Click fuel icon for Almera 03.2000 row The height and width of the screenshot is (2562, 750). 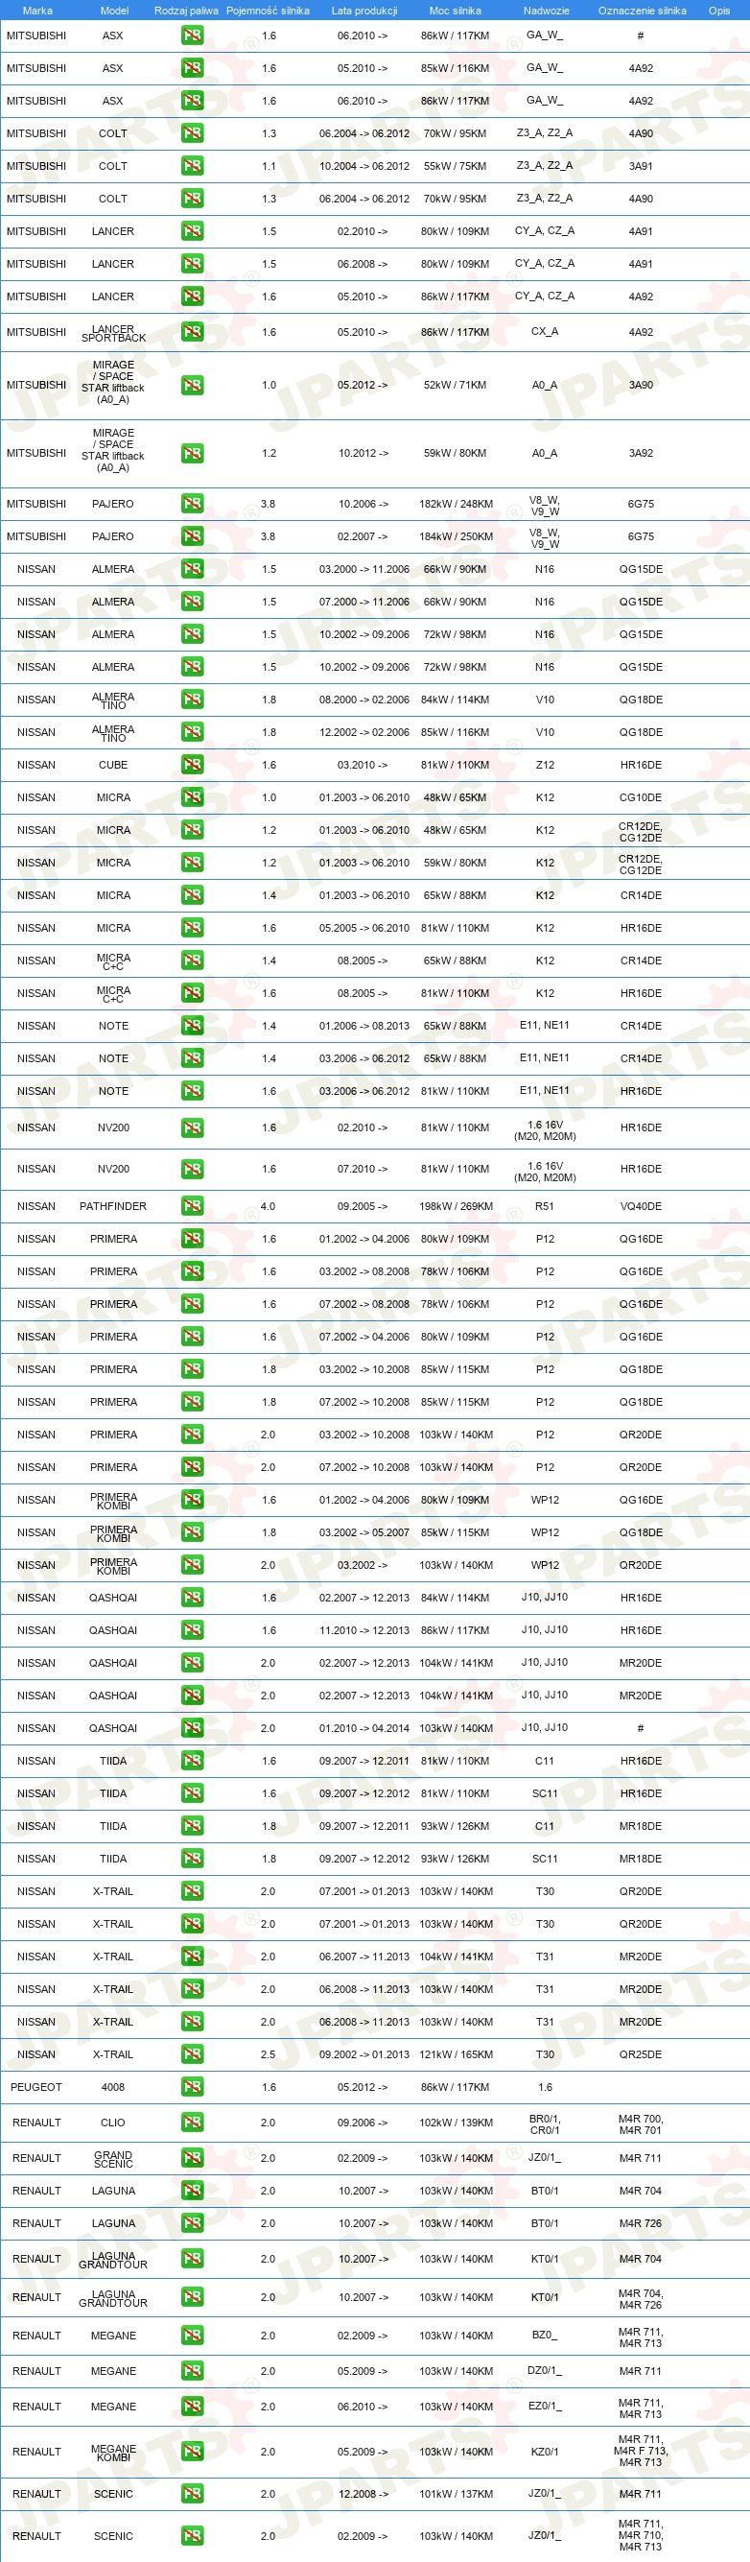coord(192,570)
